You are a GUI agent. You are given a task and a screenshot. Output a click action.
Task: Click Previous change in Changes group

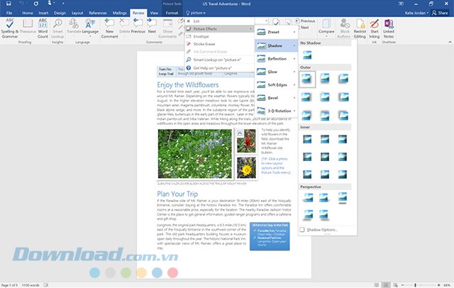(305, 21)
